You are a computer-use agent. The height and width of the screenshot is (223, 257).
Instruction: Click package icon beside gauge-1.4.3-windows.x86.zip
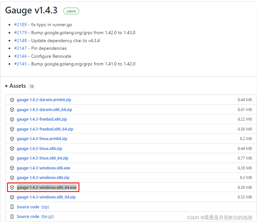12,178
